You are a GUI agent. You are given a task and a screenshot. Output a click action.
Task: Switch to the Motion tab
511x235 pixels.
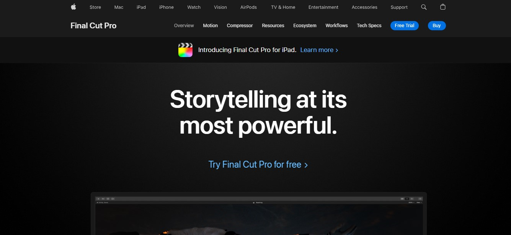coord(210,26)
